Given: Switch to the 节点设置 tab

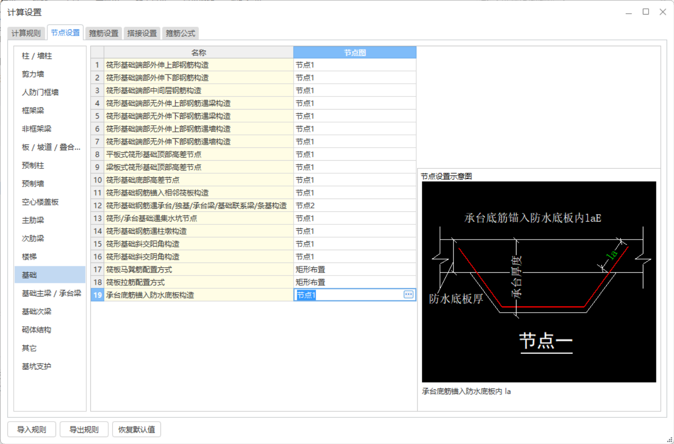Looking at the screenshot, I should click(65, 33).
